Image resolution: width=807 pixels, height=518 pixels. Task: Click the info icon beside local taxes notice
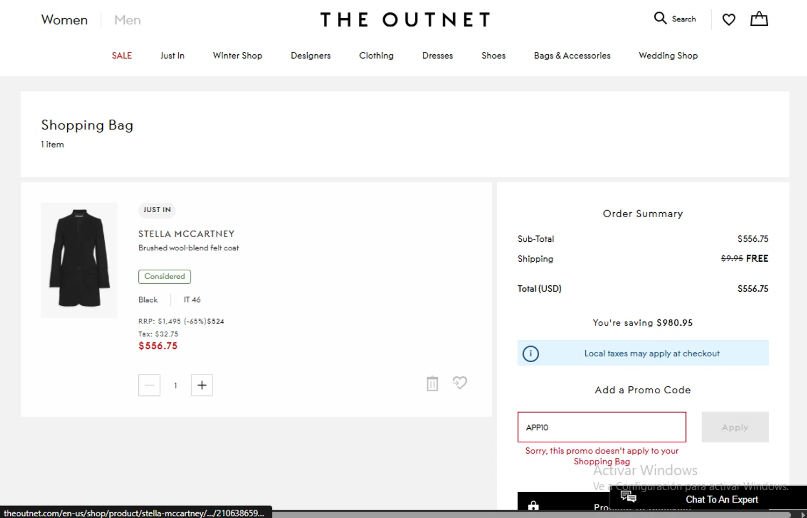coord(530,354)
